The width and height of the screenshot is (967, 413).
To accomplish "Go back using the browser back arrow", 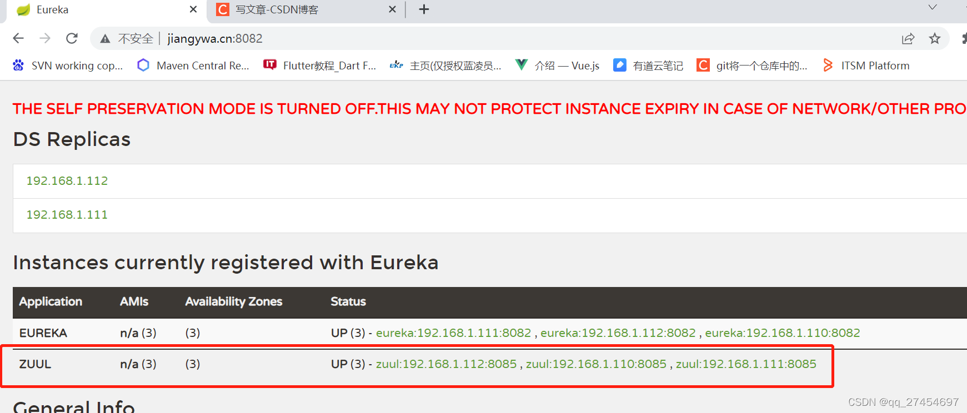I will pos(18,38).
